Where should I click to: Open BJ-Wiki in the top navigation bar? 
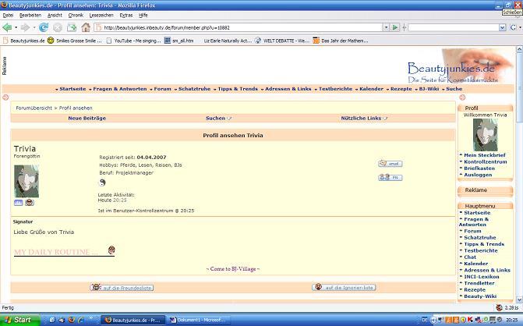429,89
